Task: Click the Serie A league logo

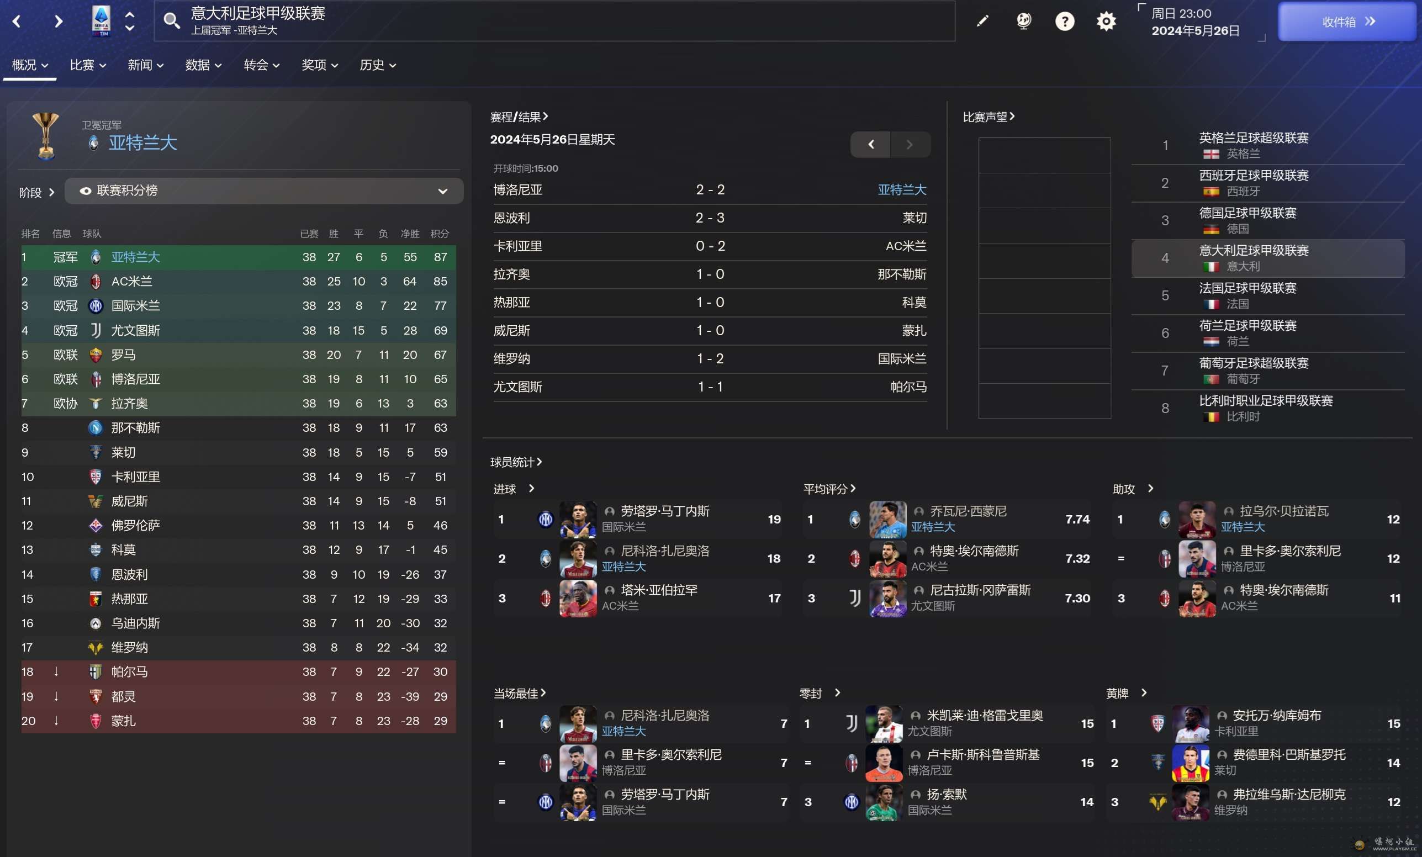Action: [x=101, y=21]
